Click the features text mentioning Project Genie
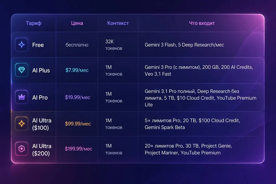 click(188, 149)
